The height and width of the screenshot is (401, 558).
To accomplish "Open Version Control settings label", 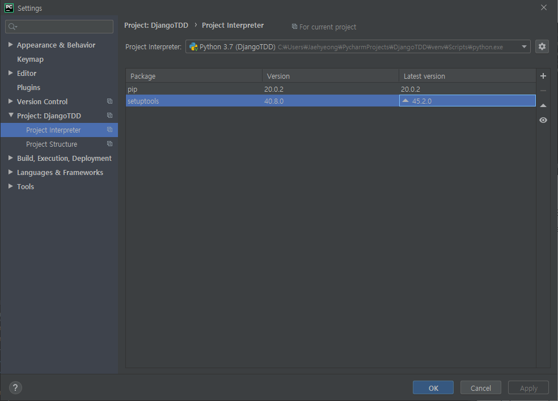I will 42,102.
